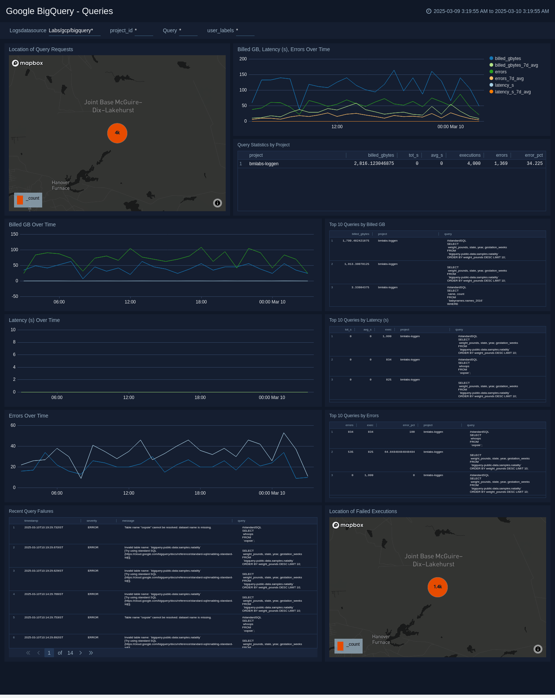
Task: Click the info icon on query requests map
Action: [218, 203]
